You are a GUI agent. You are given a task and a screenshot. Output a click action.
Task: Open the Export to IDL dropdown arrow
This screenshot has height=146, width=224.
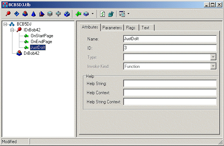point(128,14)
